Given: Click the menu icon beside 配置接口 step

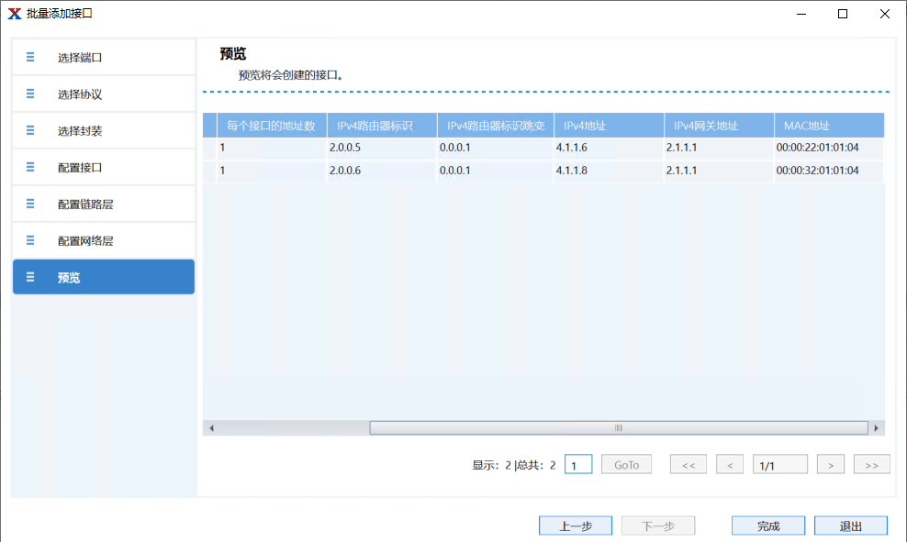Looking at the screenshot, I should pos(30,167).
